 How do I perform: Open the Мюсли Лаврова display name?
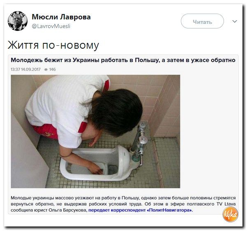tap(61, 17)
